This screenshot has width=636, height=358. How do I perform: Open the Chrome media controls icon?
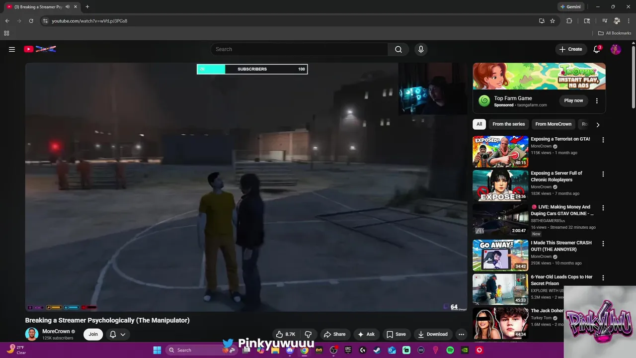click(x=605, y=21)
